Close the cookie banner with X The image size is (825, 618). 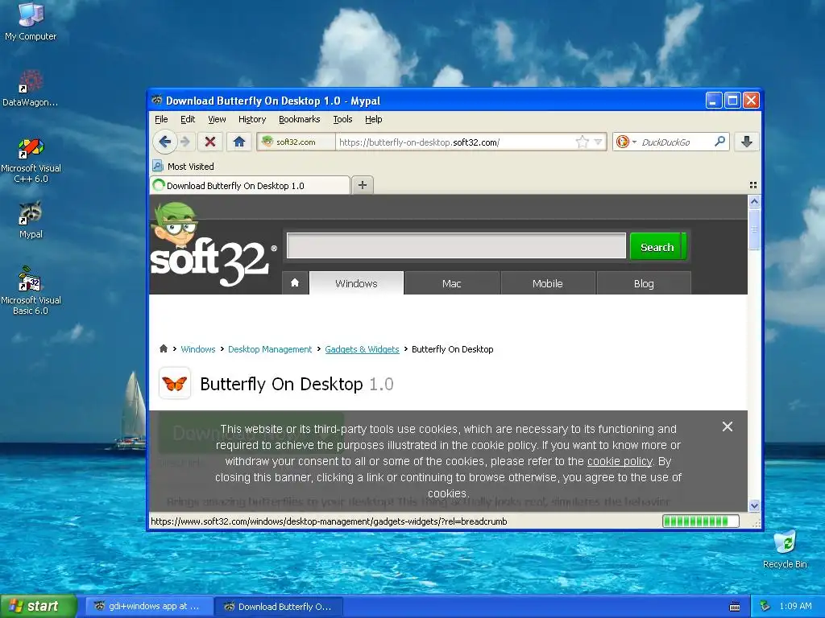point(728,426)
